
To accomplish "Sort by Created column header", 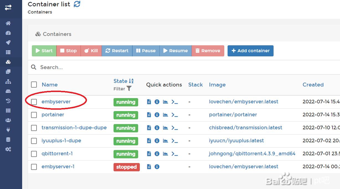I will point(313,85).
